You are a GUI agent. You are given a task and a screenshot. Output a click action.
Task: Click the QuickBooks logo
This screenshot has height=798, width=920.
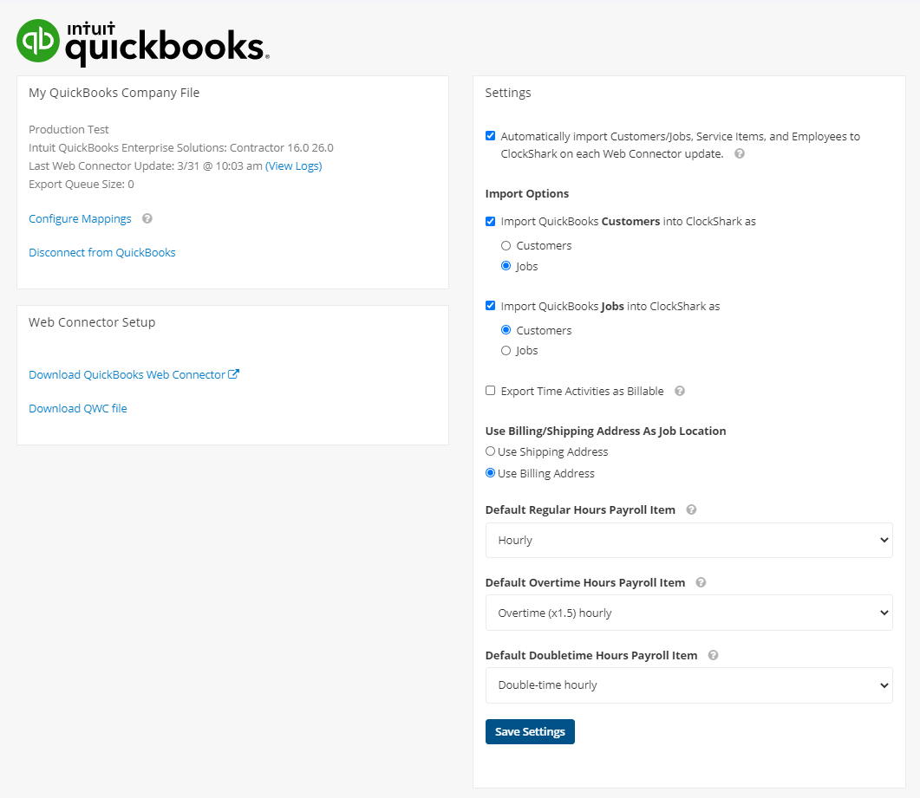[143, 42]
